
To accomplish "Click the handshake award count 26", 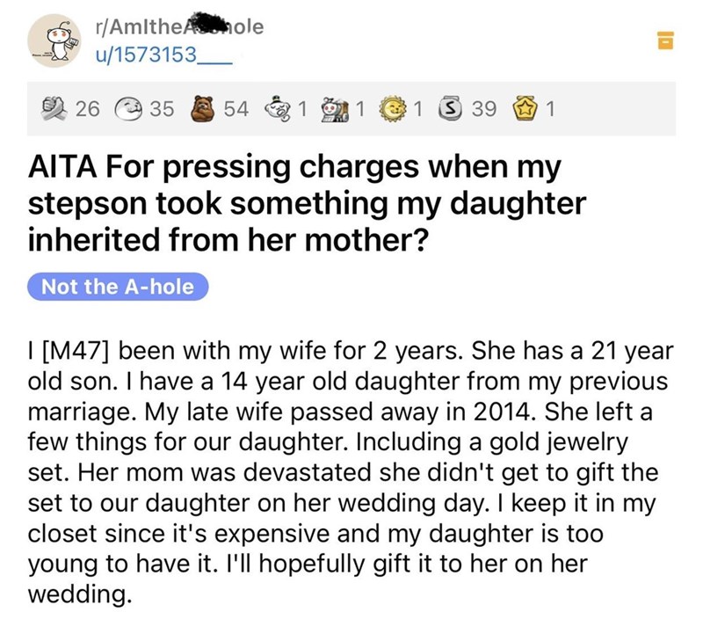I will 86,110.
